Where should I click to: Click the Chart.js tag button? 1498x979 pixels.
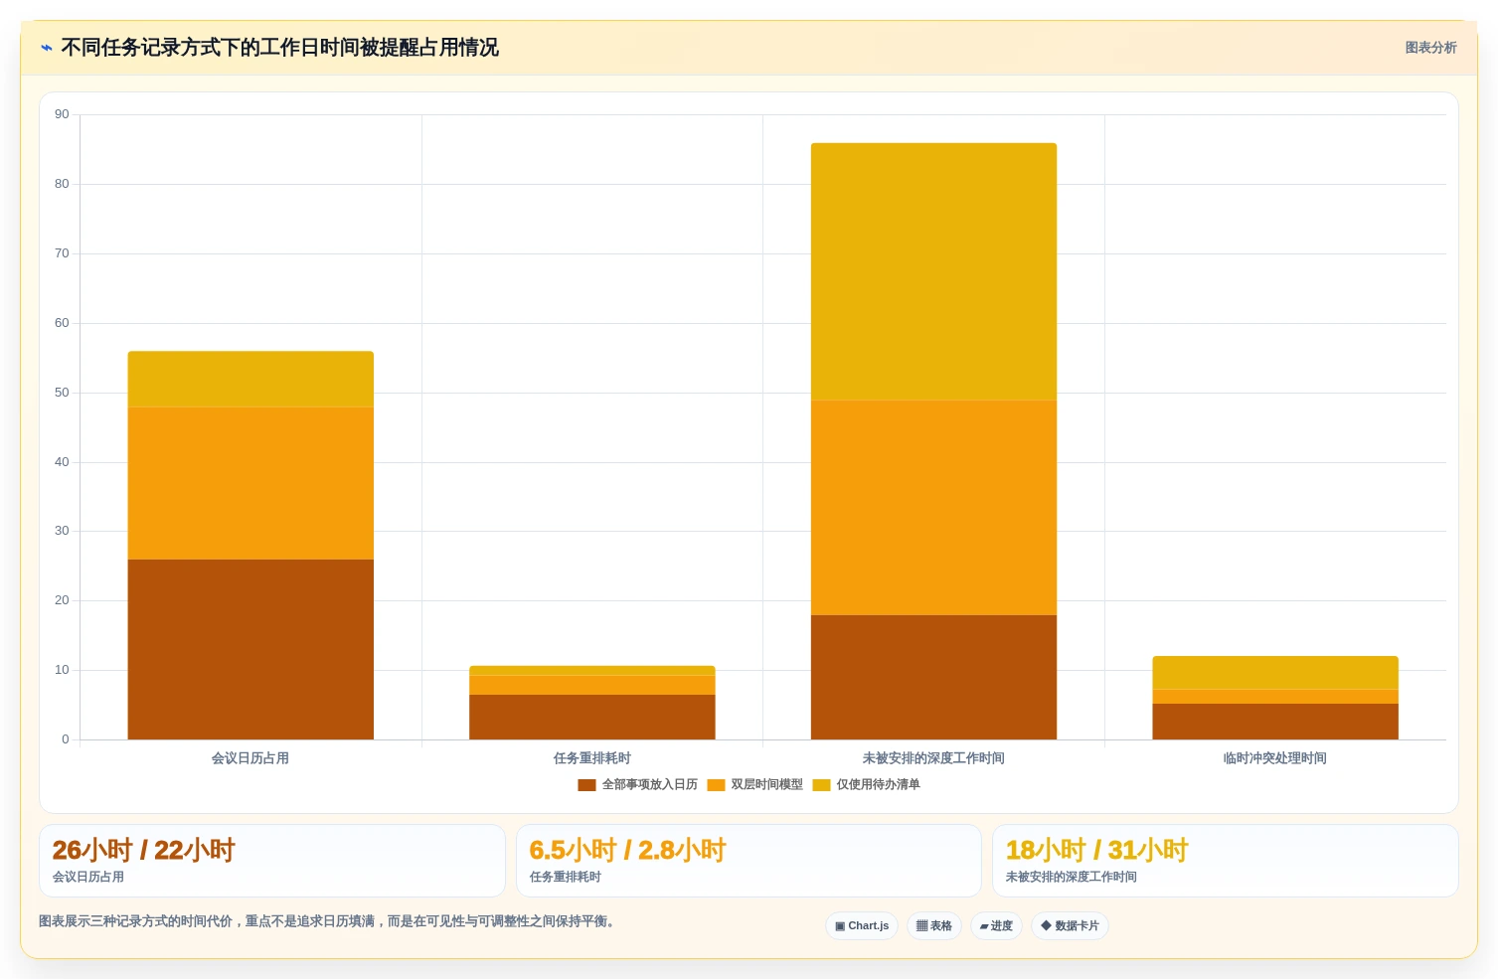coord(862,926)
